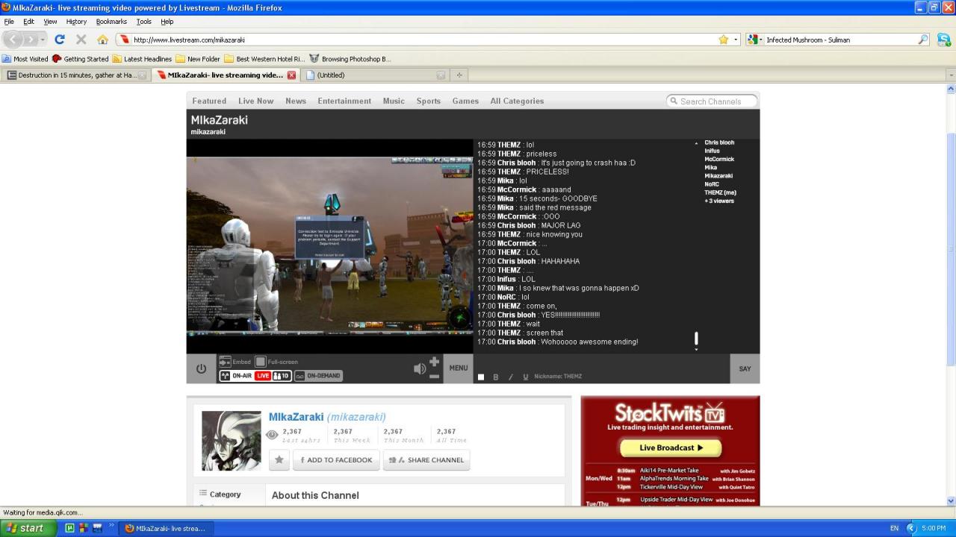Go to the Firefox home page

pyautogui.click(x=102, y=40)
